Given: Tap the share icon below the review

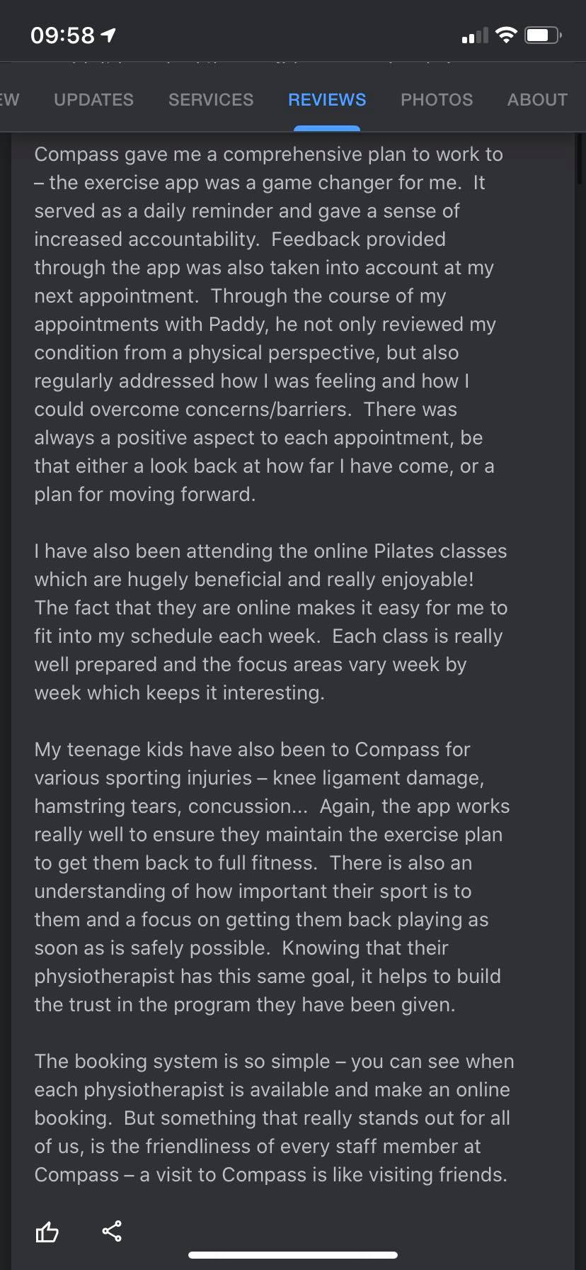Looking at the screenshot, I should [x=112, y=1231].
